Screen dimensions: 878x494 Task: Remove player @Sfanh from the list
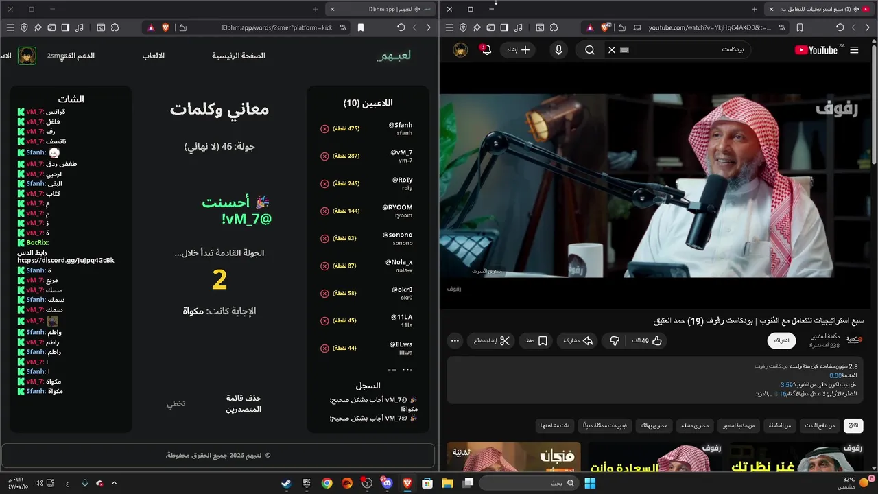tap(324, 129)
